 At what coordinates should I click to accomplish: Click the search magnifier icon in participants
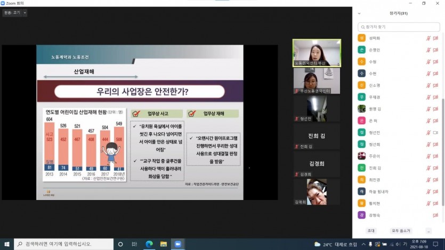coord(363,27)
